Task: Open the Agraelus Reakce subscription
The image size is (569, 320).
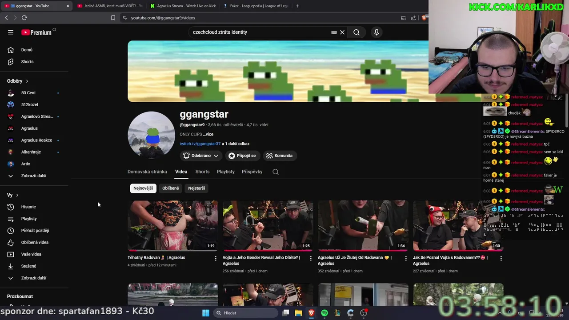Action: click(36, 140)
